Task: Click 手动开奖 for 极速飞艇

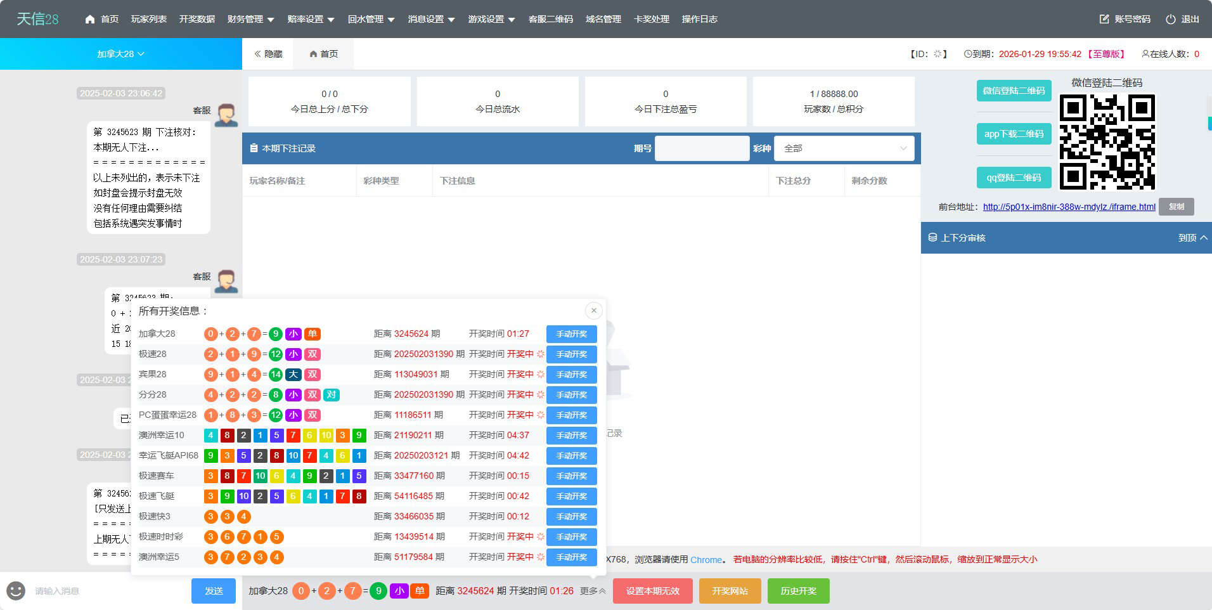Action: coord(571,496)
